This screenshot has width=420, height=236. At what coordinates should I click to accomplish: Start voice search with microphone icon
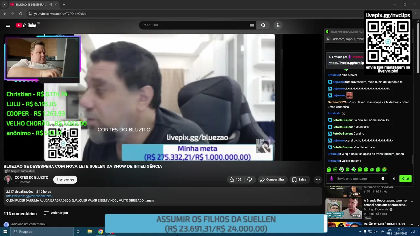point(278,25)
